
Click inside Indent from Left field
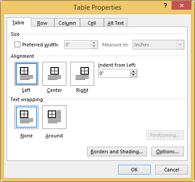pyautogui.click(x=114, y=73)
